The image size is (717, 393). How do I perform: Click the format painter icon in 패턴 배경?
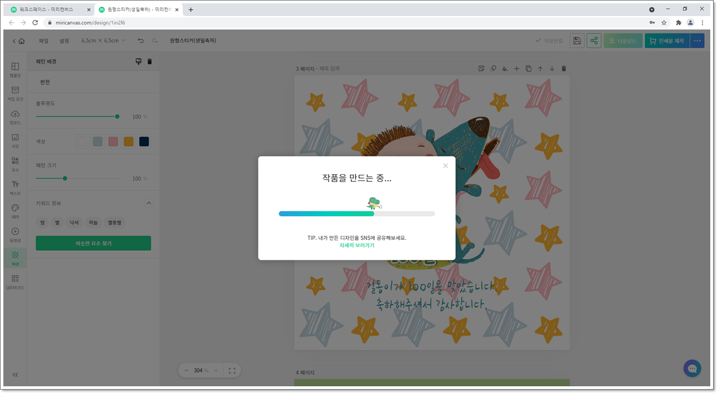pyautogui.click(x=138, y=62)
